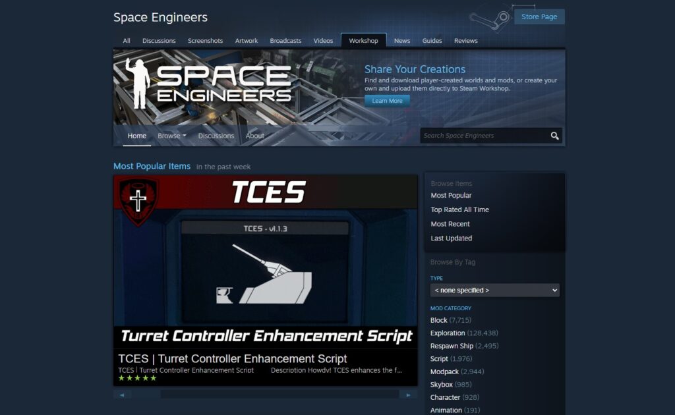Select the workshop Home tab
The width and height of the screenshot is (675, 415).
pos(137,136)
